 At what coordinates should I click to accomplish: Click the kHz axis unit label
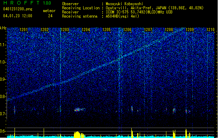click(3, 28)
